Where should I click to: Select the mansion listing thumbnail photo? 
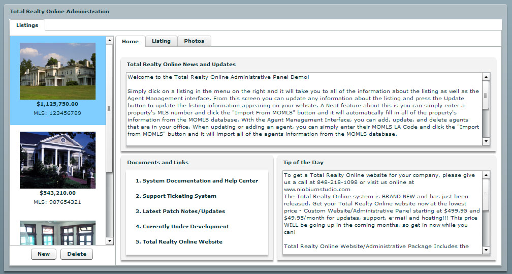click(57, 71)
